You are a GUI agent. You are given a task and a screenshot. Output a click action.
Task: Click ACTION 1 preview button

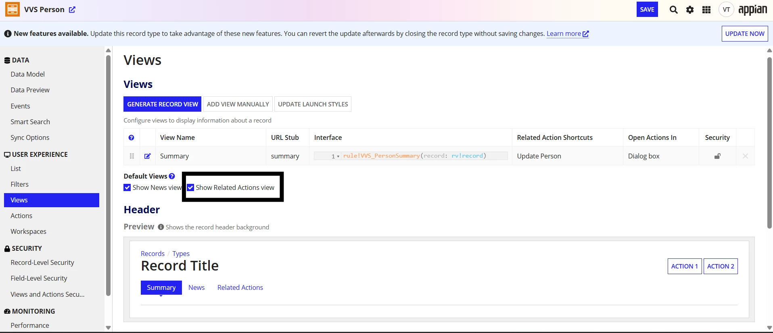click(x=685, y=266)
